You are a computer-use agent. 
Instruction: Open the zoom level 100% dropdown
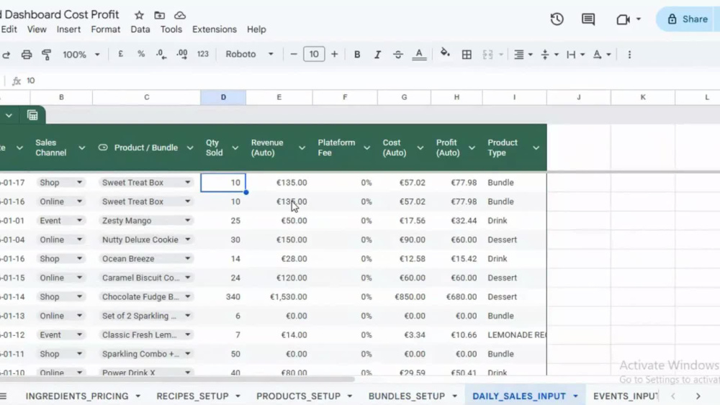click(x=81, y=55)
